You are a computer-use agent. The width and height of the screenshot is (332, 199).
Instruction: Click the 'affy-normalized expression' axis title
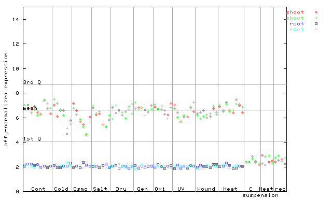coord(6,99)
